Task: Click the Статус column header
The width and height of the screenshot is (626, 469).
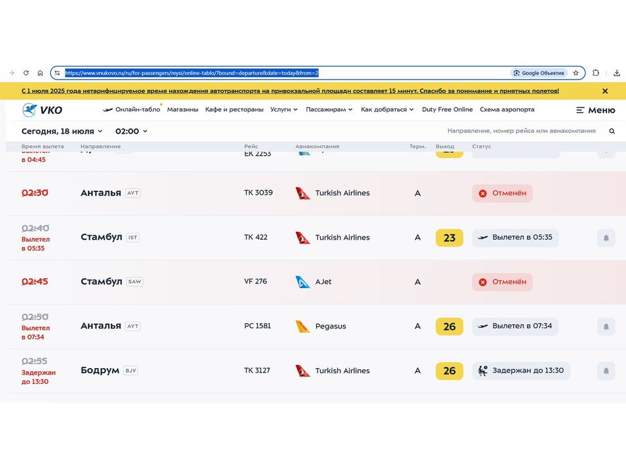Action: coord(481,147)
